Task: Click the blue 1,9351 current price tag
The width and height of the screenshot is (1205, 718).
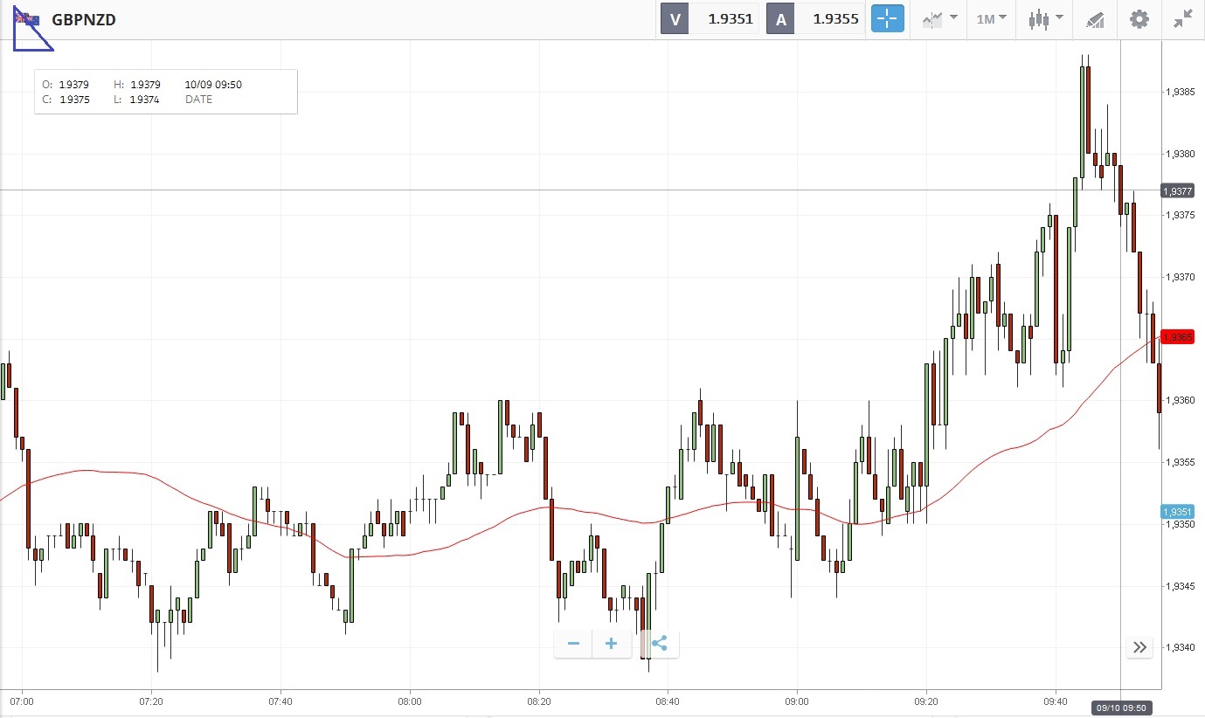Action: click(x=1178, y=512)
